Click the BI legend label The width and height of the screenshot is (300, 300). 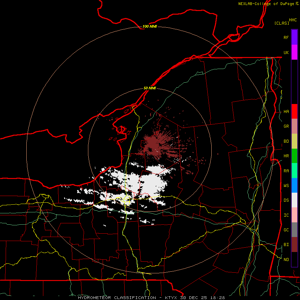coord(286,245)
